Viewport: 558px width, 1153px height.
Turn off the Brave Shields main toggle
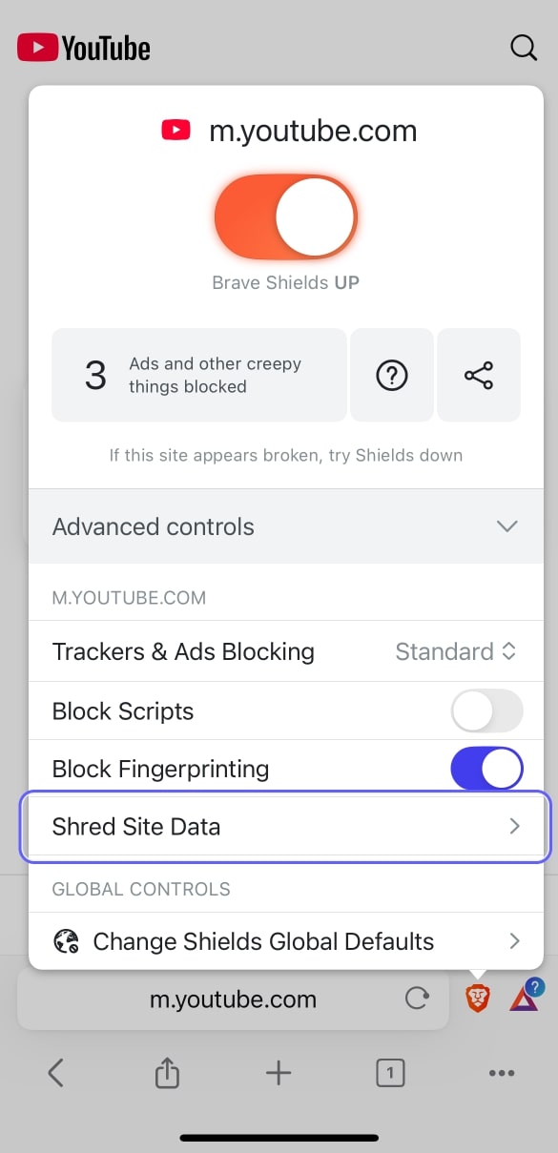pyautogui.click(x=286, y=216)
